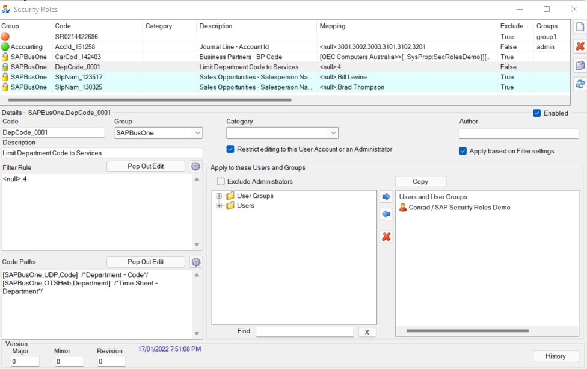This screenshot has height=369, width=587.
Task: Expand the User Groups tree node
Action: pos(219,196)
